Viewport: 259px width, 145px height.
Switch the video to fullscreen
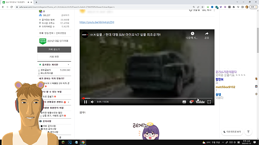click(209, 102)
